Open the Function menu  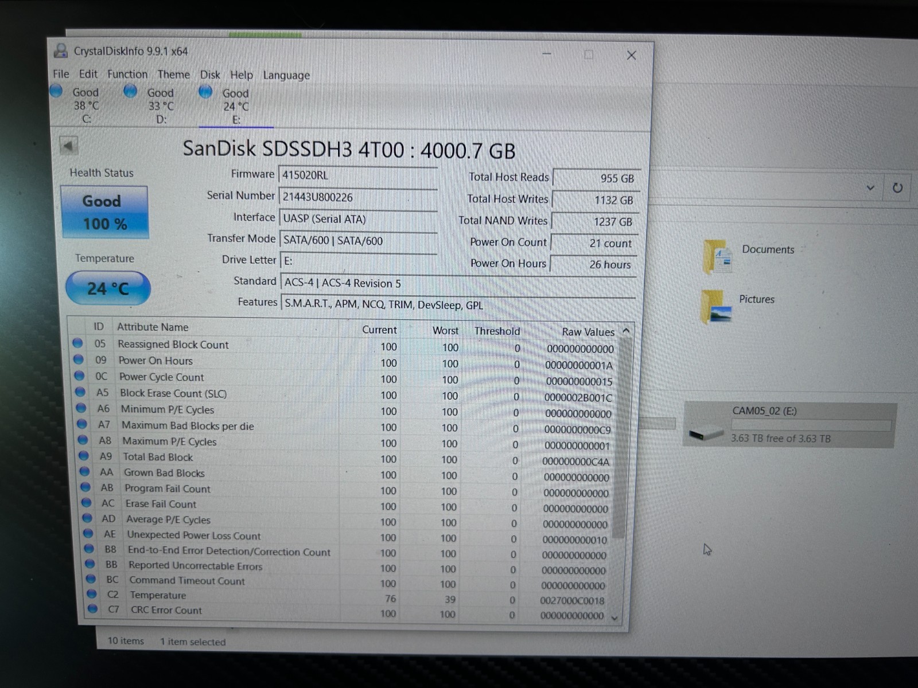tap(127, 74)
